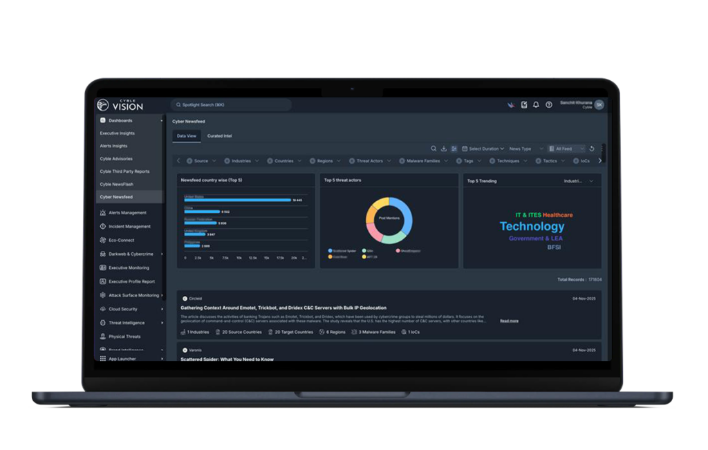Open Top 5 Trending Industri... dropdown
Screen dimensions: 708x450
[578, 181]
